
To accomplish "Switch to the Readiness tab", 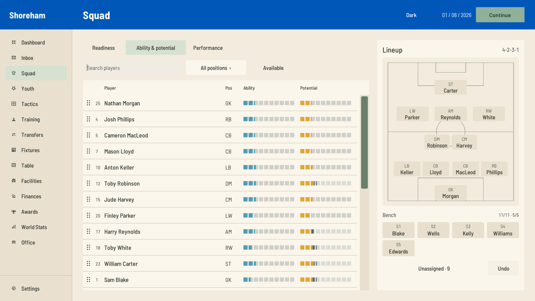I will pos(104,48).
